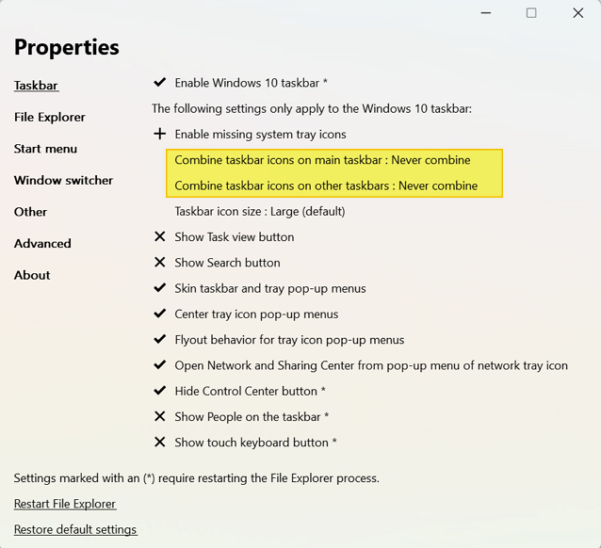Change Taskbar icon size option
Image resolution: width=601 pixels, height=548 pixels.
coord(260,211)
